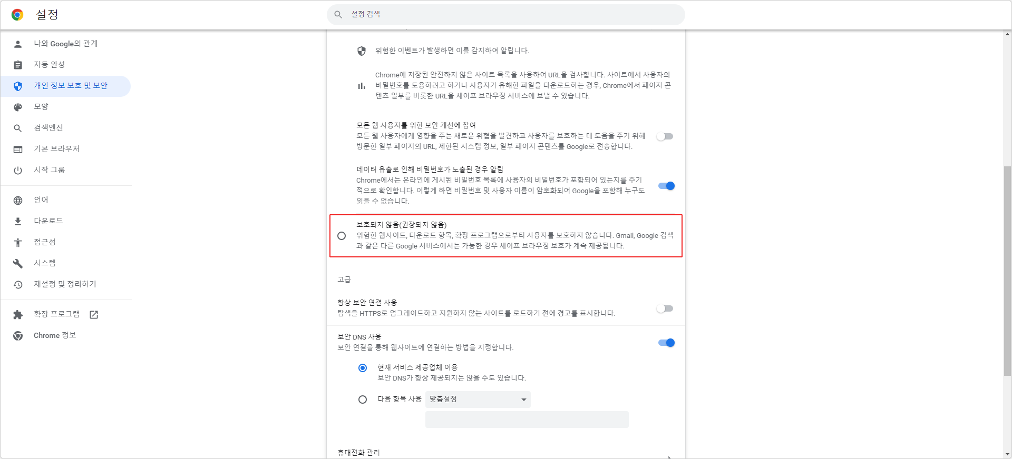Click the external link icon next to 확장 프로그램

click(94, 315)
